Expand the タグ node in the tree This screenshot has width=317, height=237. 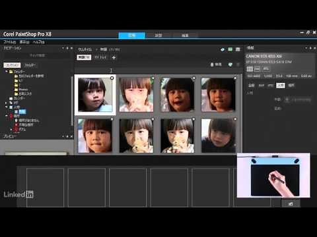(7, 103)
